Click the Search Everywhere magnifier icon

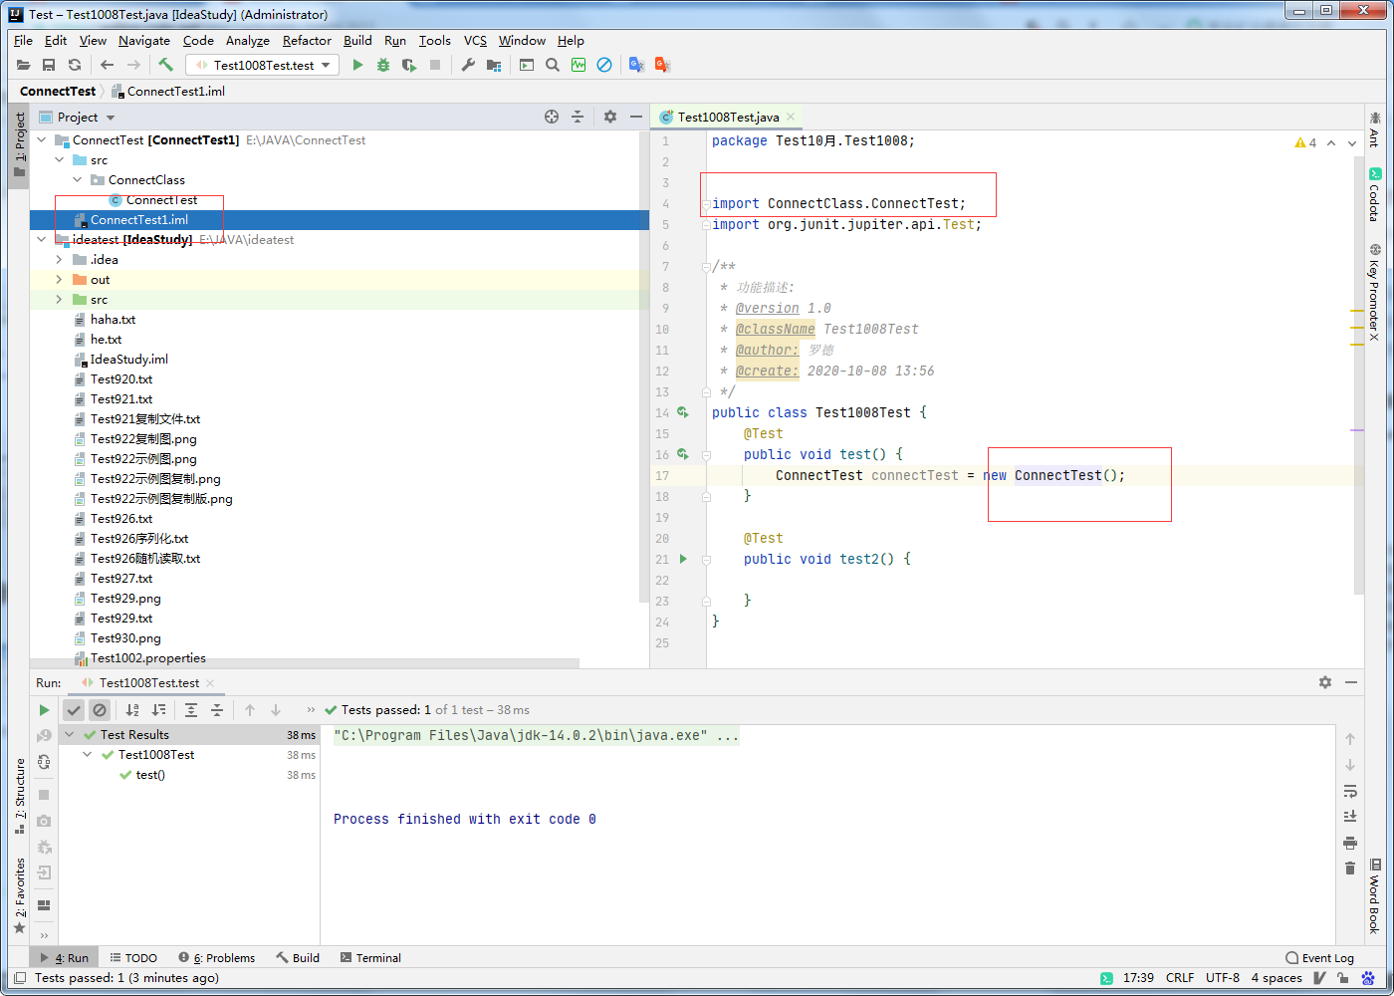click(x=553, y=65)
